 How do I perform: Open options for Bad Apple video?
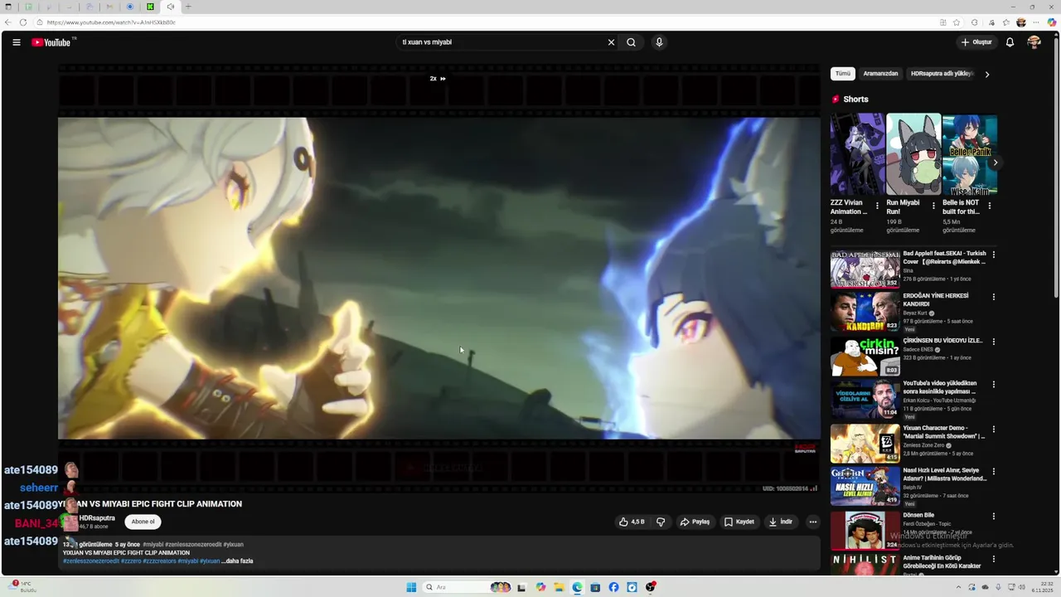coord(994,255)
